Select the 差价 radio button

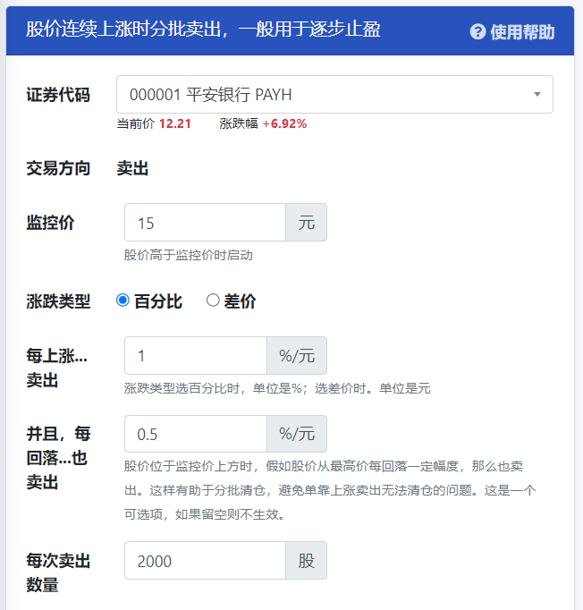coord(213,301)
